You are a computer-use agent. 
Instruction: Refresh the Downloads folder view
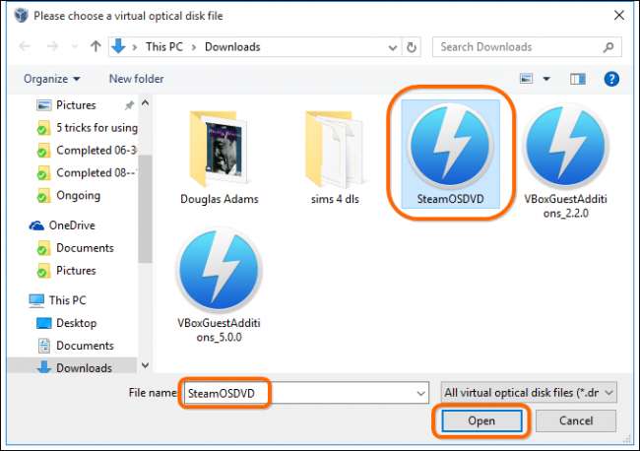tap(412, 47)
